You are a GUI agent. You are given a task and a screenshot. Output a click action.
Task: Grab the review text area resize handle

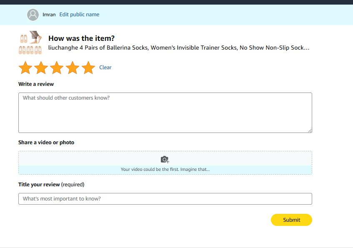[310, 130]
